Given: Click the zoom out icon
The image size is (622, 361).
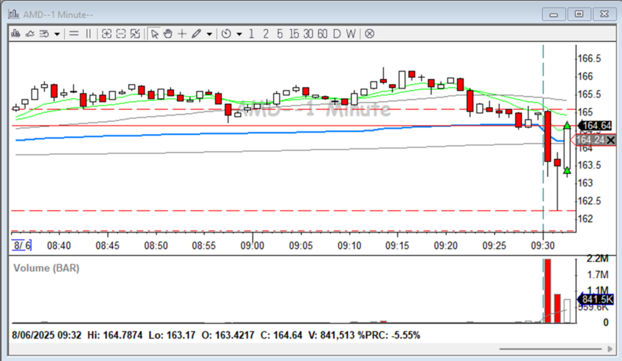Looking at the screenshot, I should tap(121, 34).
